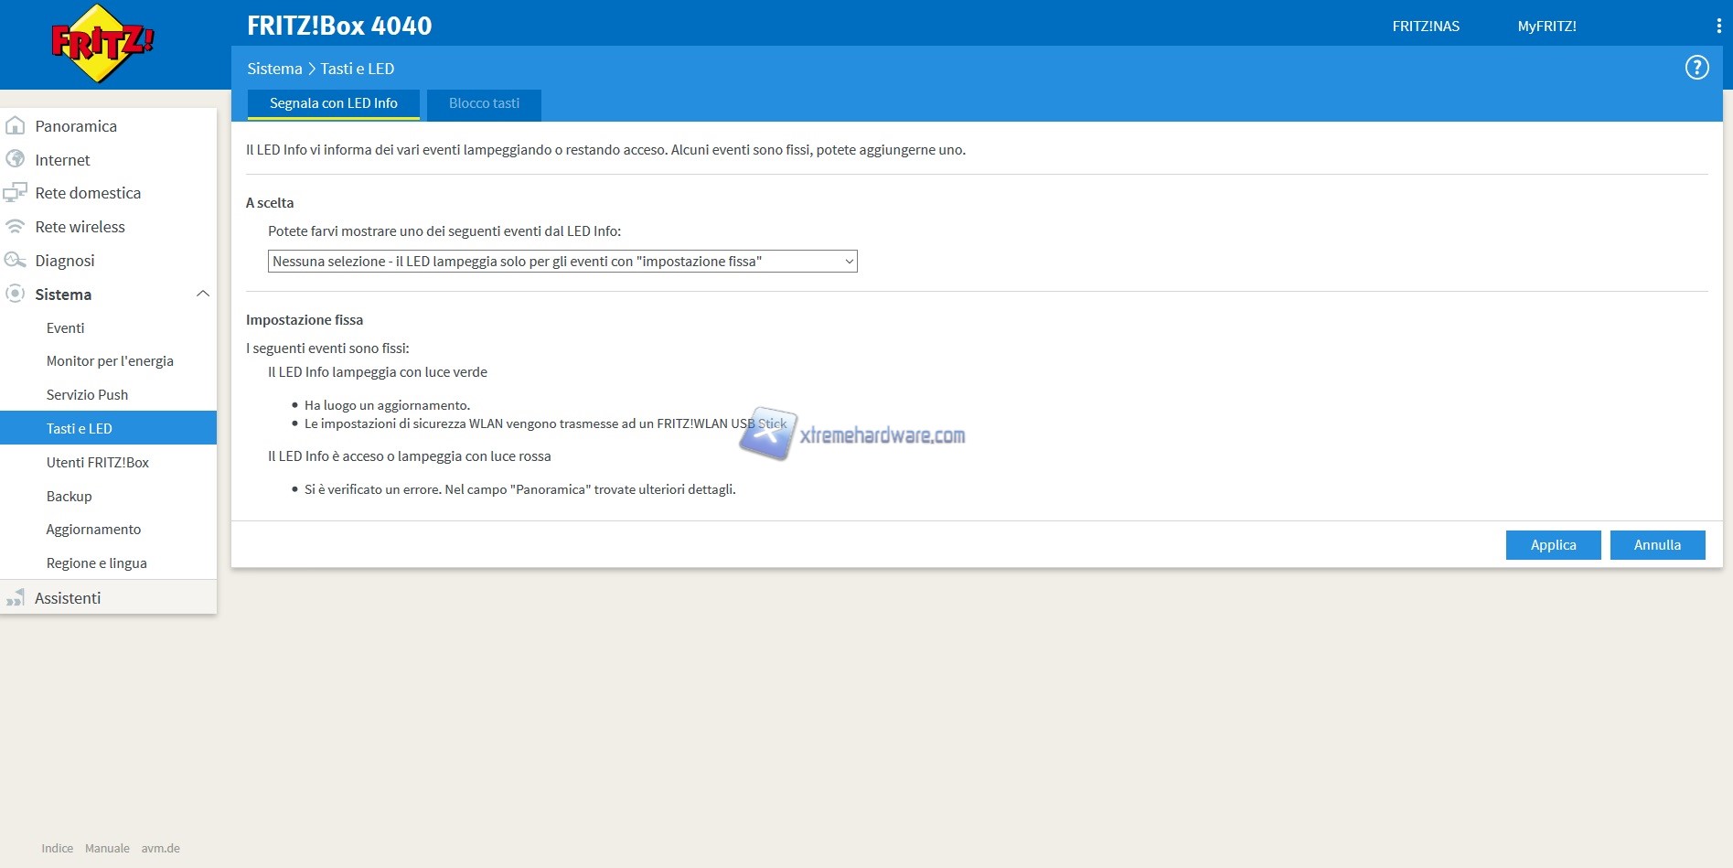Open the three-dot options menu
Viewport: 1733px width, 868px height.
(1718, 27)
